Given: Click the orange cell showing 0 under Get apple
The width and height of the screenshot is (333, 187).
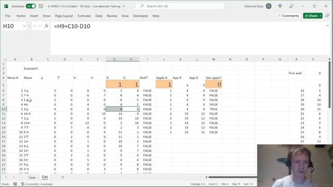Looking at the screenshot, I should (x=213, y=84).
